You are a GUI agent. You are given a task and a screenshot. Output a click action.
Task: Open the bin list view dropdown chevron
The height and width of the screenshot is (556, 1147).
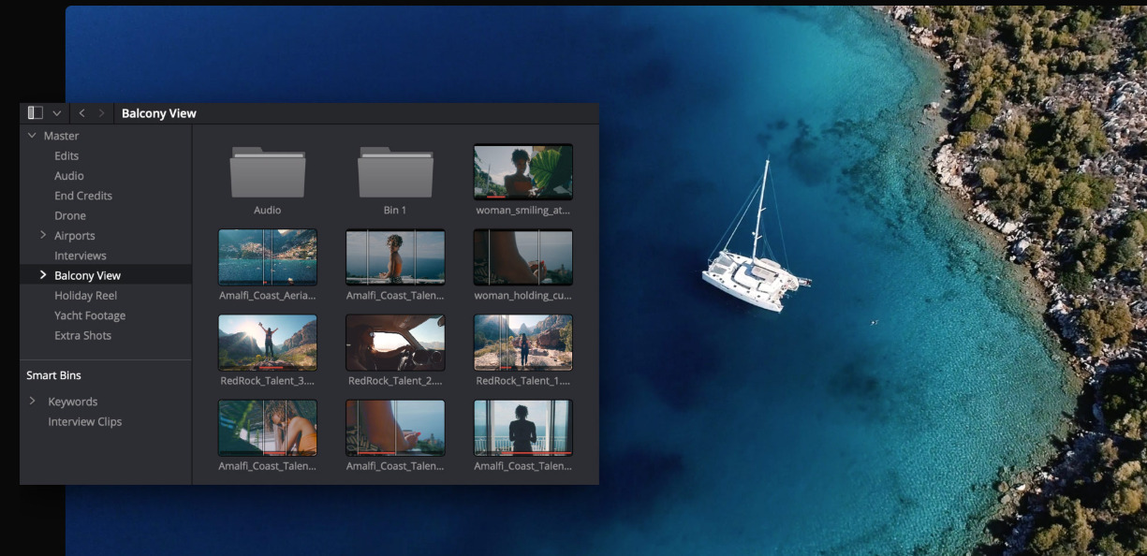57,113
